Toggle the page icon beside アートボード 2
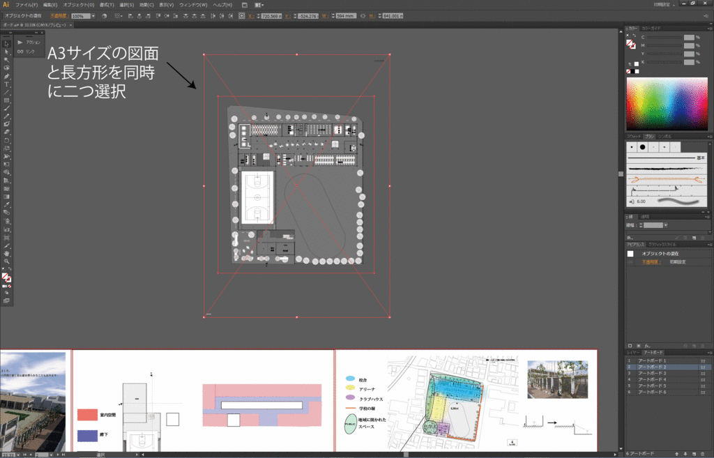 click(x=704, y=367)
